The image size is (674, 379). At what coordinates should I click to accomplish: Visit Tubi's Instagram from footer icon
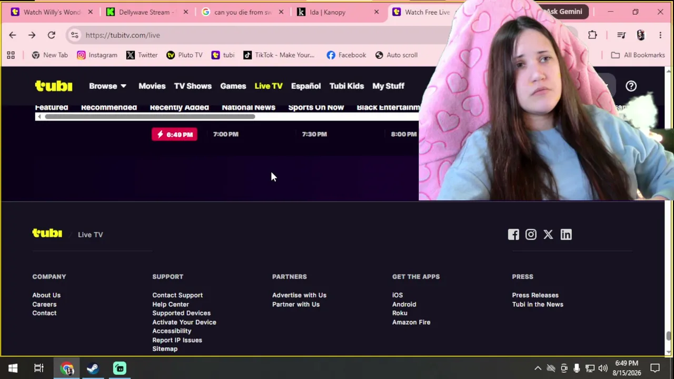[x=531, y=234]
